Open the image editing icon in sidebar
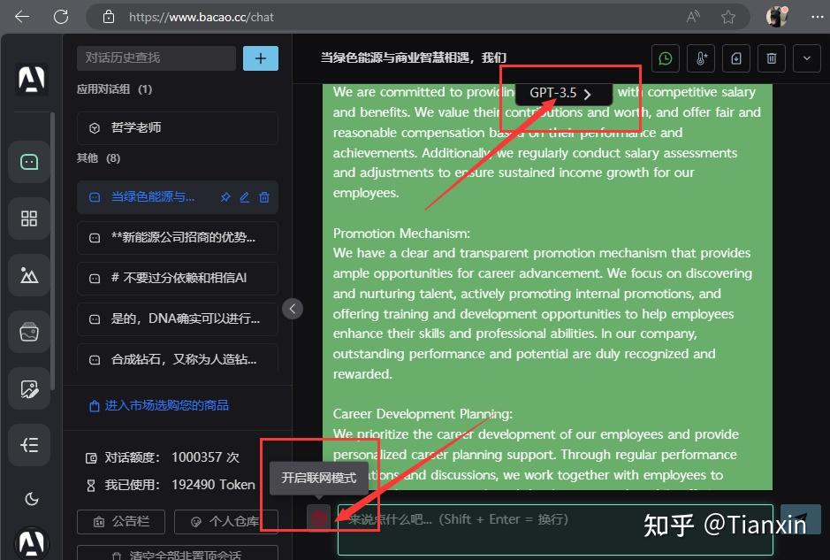This screenshot has height=560, width=830. click(29, 388)
